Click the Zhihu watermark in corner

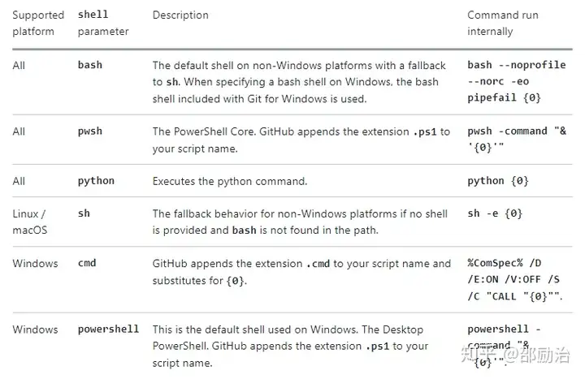(x=516, y=354)
